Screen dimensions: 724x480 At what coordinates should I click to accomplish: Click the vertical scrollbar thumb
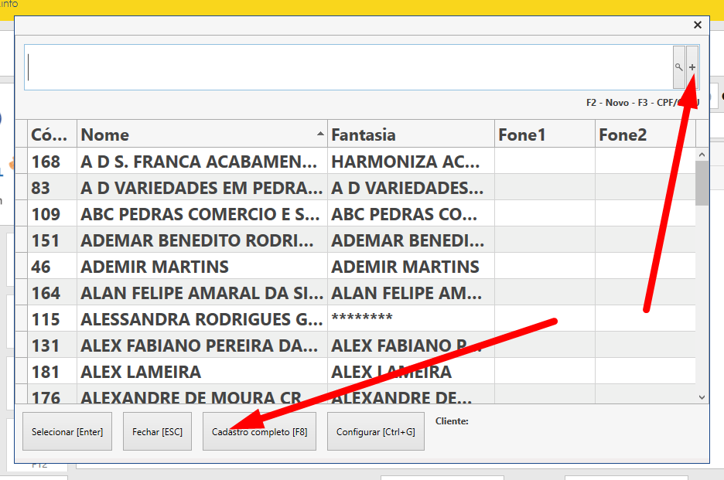pos(702,182)
